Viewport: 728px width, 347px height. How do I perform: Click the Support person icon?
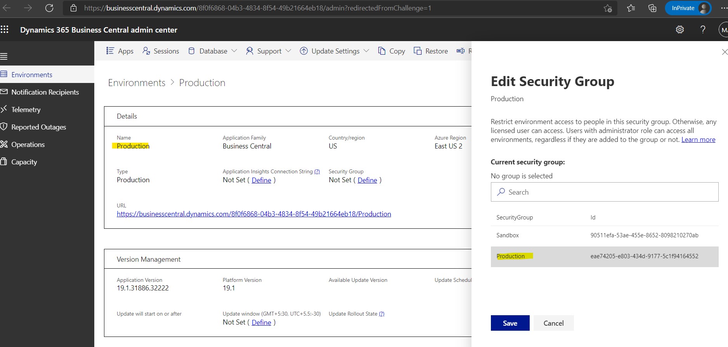tap(250, 51)
